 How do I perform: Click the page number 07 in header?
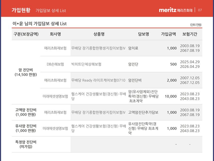200,10
